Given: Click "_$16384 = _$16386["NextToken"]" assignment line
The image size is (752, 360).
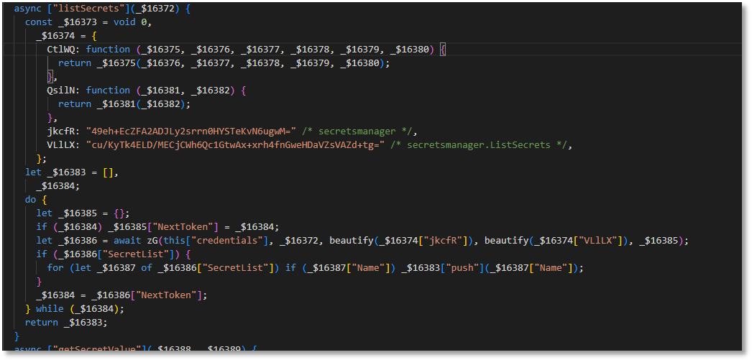Looking at the screenshot, I should 121,295.
